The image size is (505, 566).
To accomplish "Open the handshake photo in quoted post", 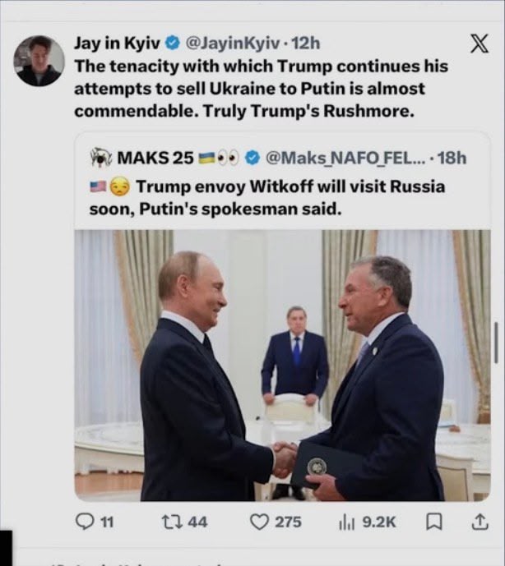I will 282,366.
